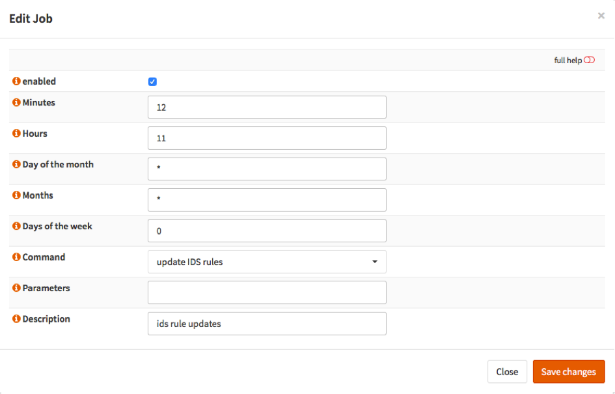Click info icon beside Minutes label
Viewport: 615px width, 394px height.
pyautogui.click(x=17, y=103)
